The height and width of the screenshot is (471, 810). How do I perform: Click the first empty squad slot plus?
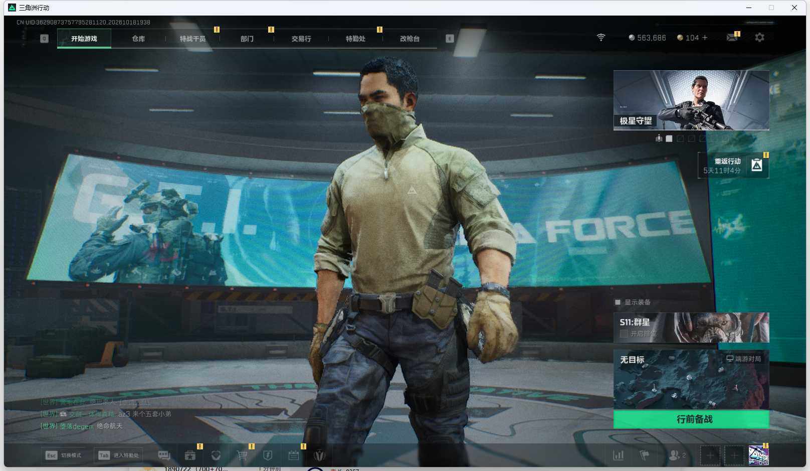pyautogui.click(x=710, y=455)
